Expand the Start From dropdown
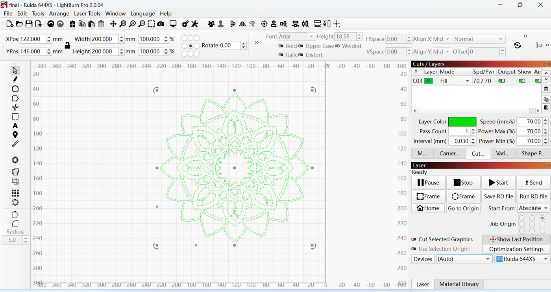This screenshot has width=551, height=292. pos(534,208)
